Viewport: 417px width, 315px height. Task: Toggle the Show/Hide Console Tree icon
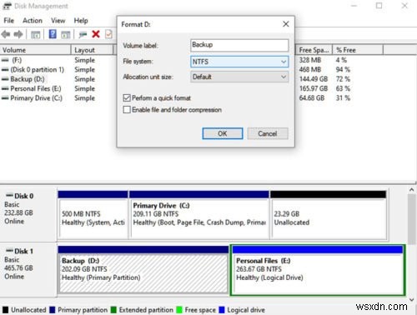[x=35, y=35]
